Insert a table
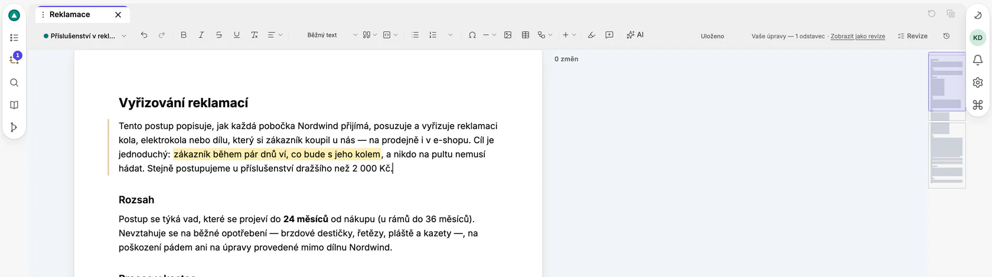 526,35
